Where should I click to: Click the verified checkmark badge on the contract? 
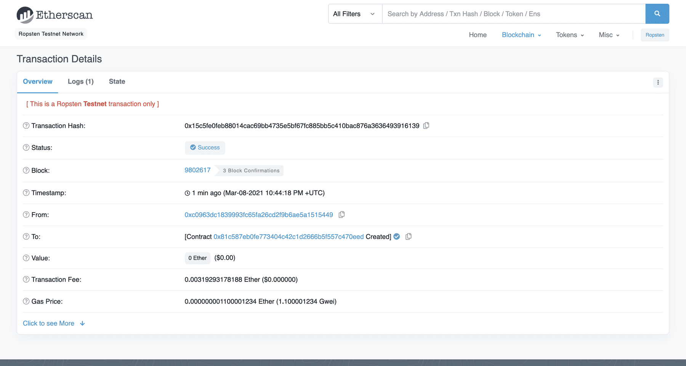pyautogui.click(x=396, y=237)
